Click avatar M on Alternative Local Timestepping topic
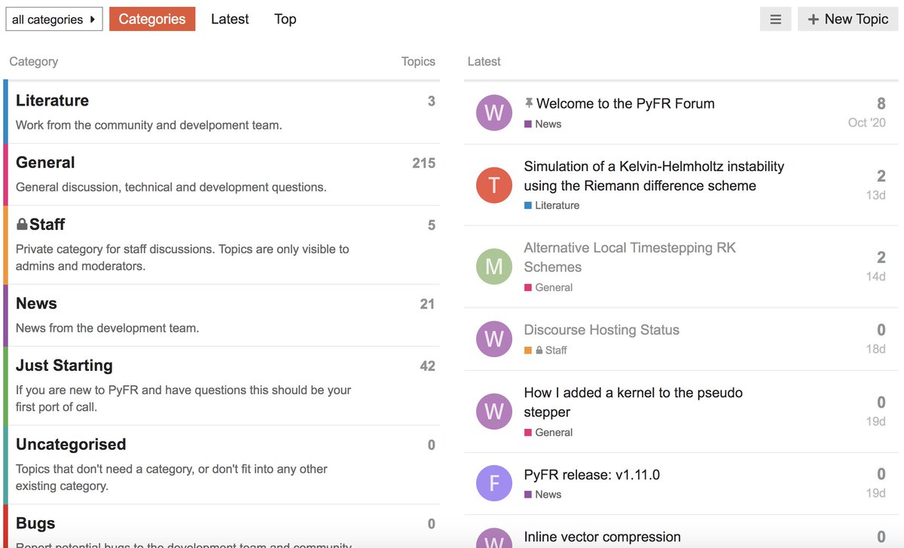 coord(494,266)
